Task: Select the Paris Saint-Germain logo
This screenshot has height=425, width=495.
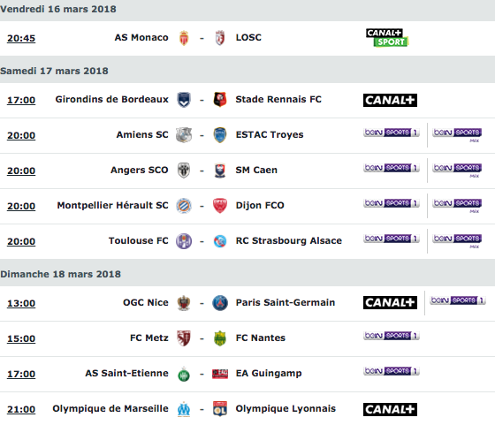Action: coord(220,303)
